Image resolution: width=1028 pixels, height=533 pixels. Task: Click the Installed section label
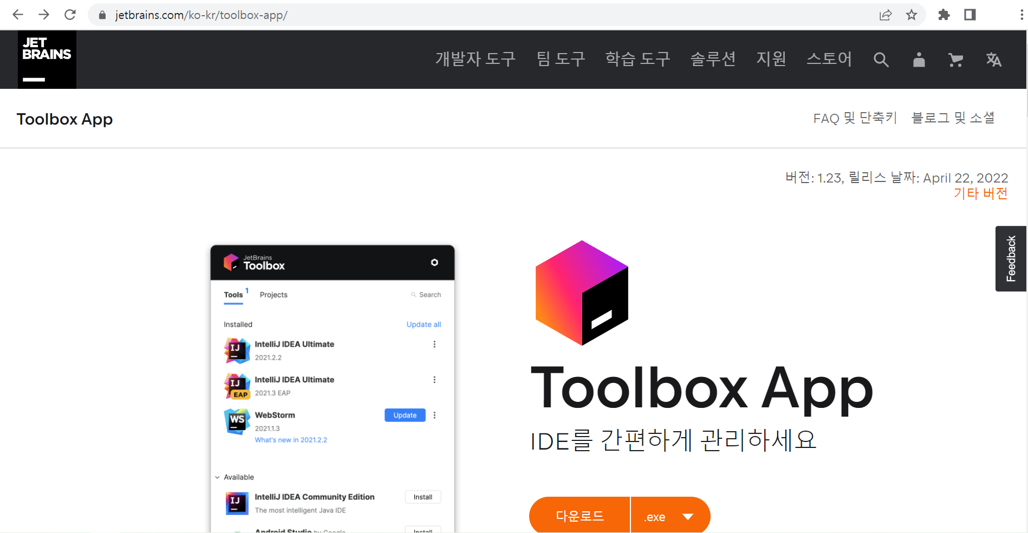pos(238,325)
